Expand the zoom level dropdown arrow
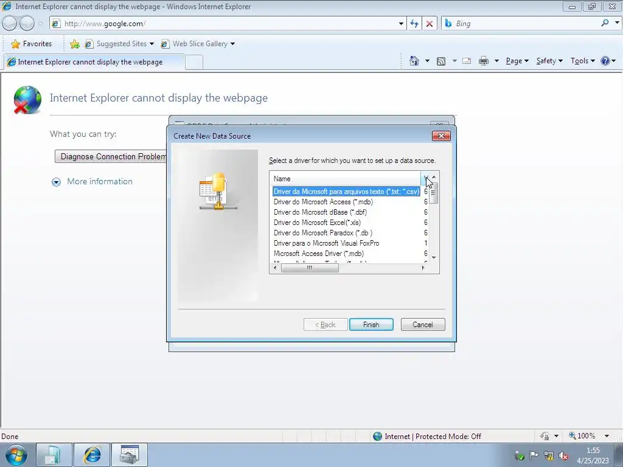The image size is (623, 467). coord(607,436)
